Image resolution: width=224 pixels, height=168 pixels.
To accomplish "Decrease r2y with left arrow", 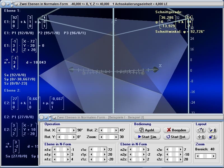I will [167, 154].
